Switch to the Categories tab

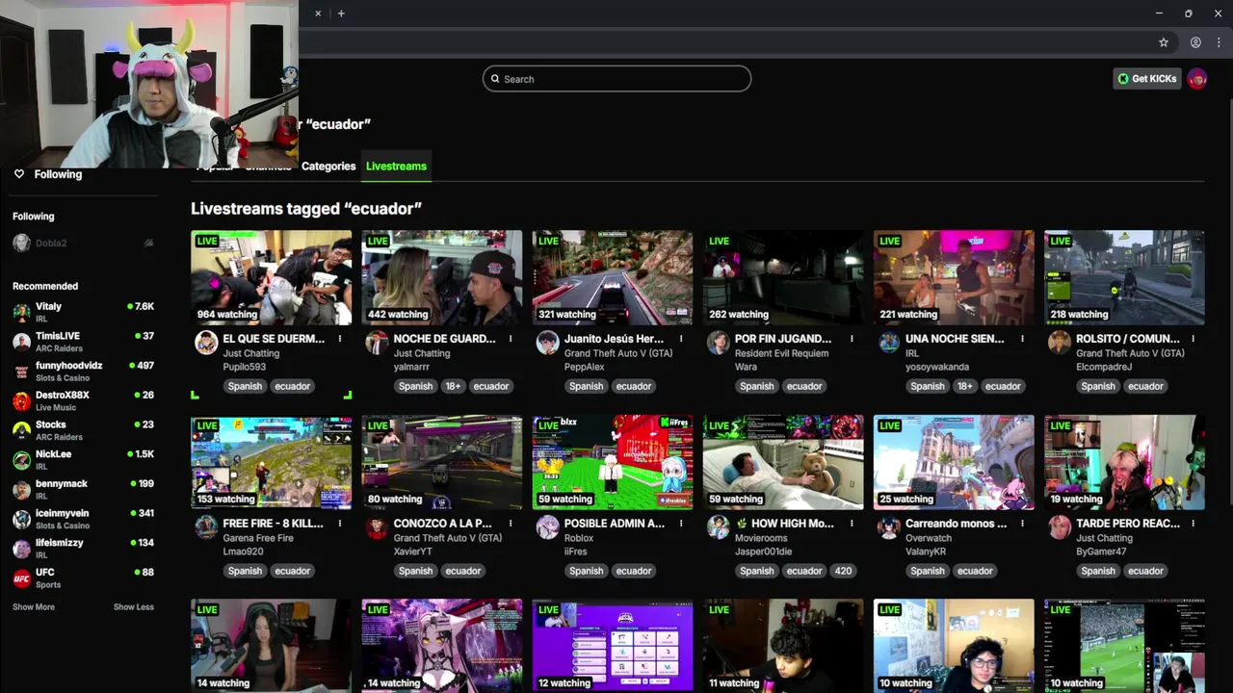[328, 166]
